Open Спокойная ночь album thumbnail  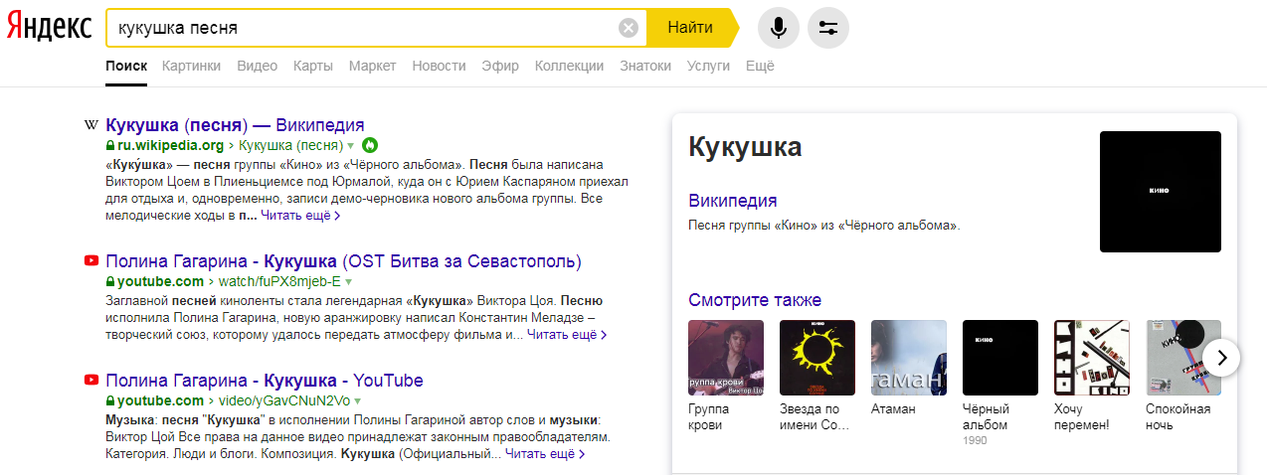tap(1183, 358)
